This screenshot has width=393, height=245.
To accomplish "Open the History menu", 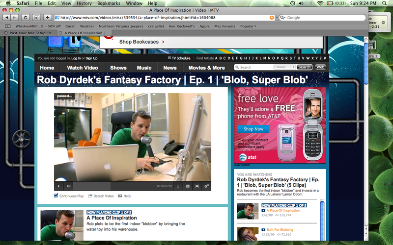I will (x=84, y=3).
